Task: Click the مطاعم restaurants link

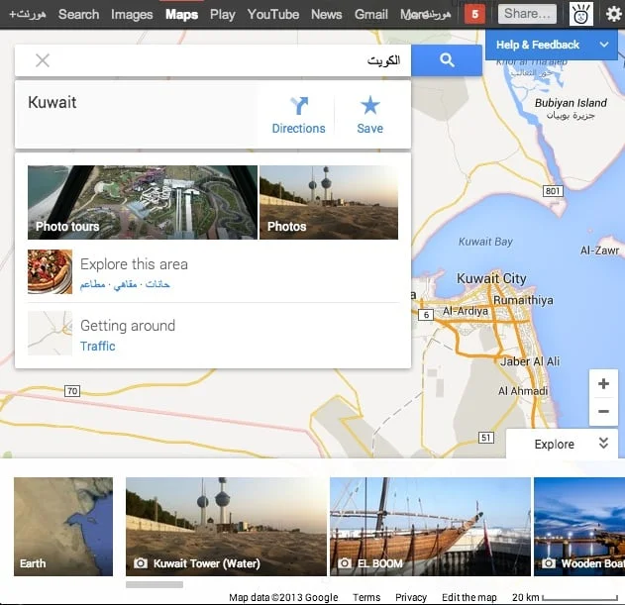Action: [92, 284]
